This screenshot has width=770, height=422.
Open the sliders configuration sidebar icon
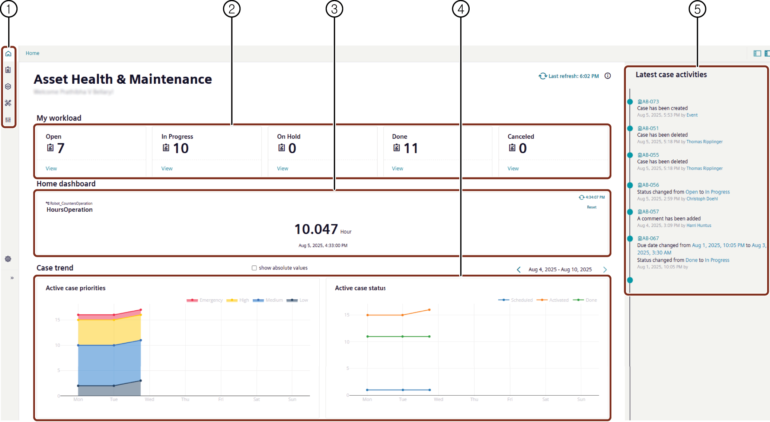coord(8,120)
